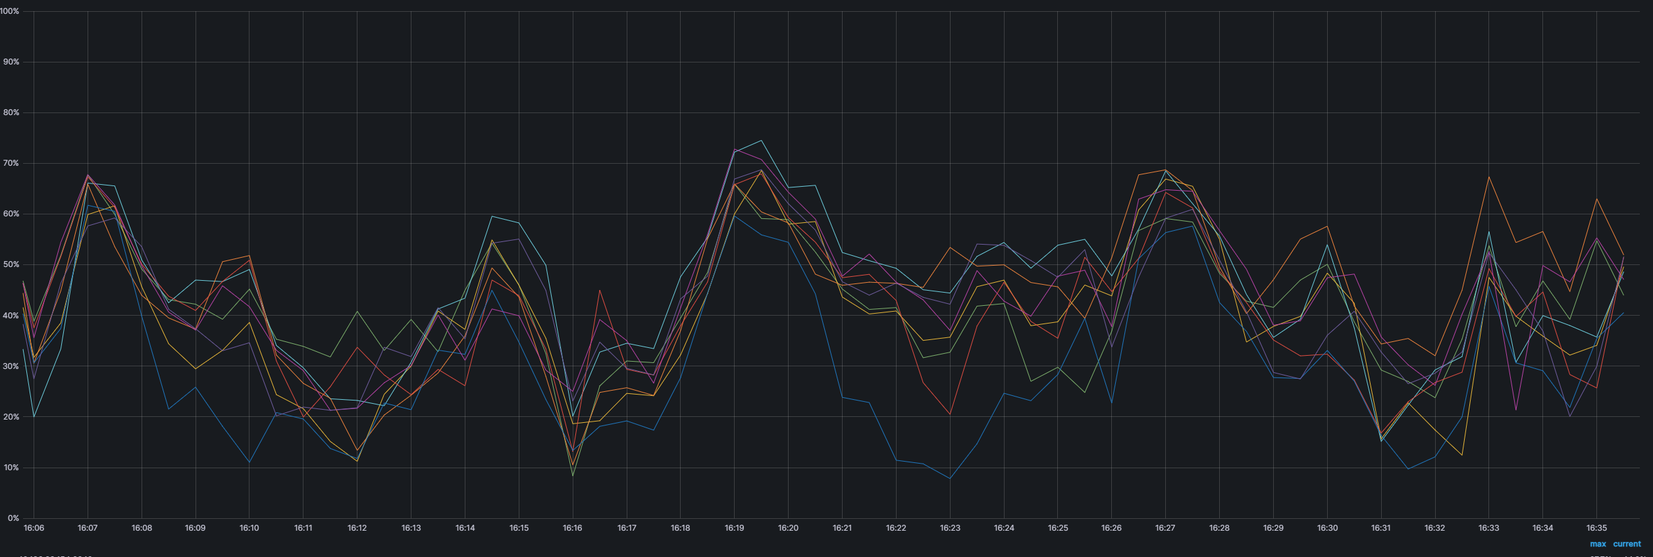Sort legend by the current column header
1653x557 pixels.
(x=1627, y=544)
